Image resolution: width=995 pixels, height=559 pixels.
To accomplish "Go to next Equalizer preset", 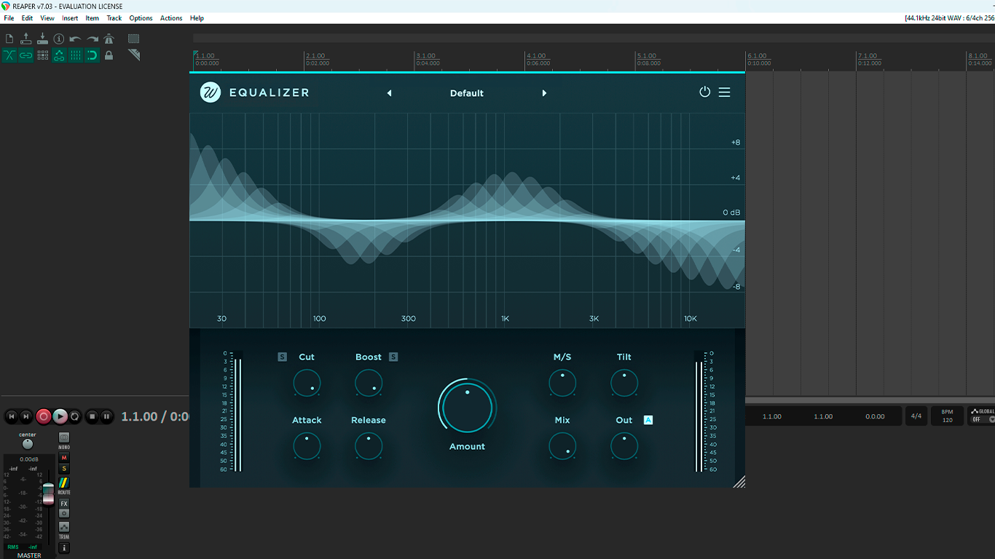I will 544,93.
